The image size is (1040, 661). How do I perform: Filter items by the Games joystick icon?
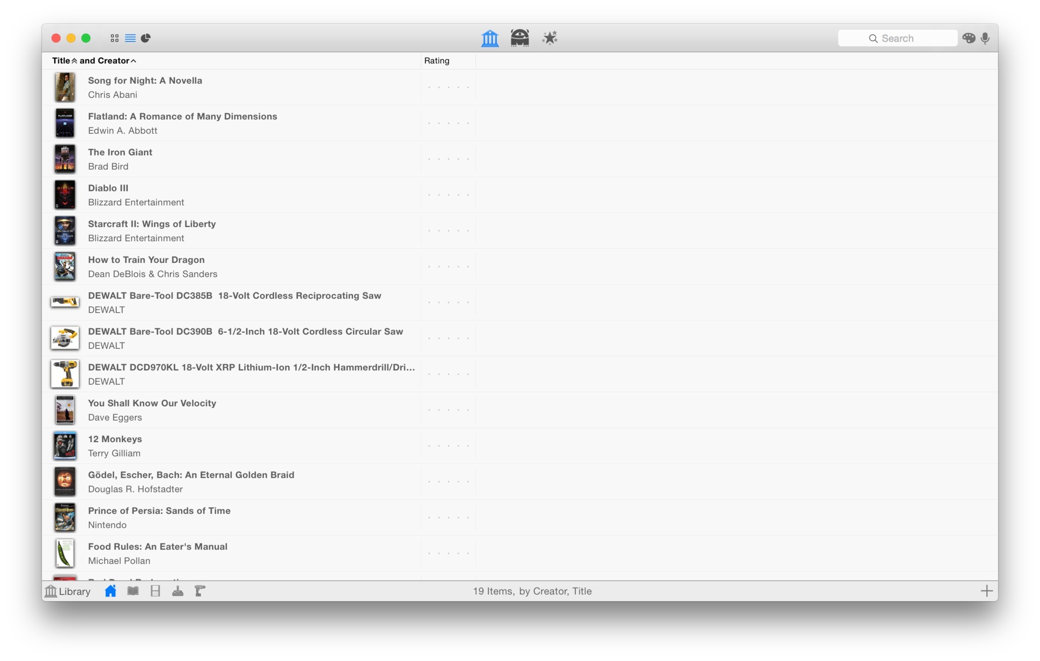click(178, 591)
